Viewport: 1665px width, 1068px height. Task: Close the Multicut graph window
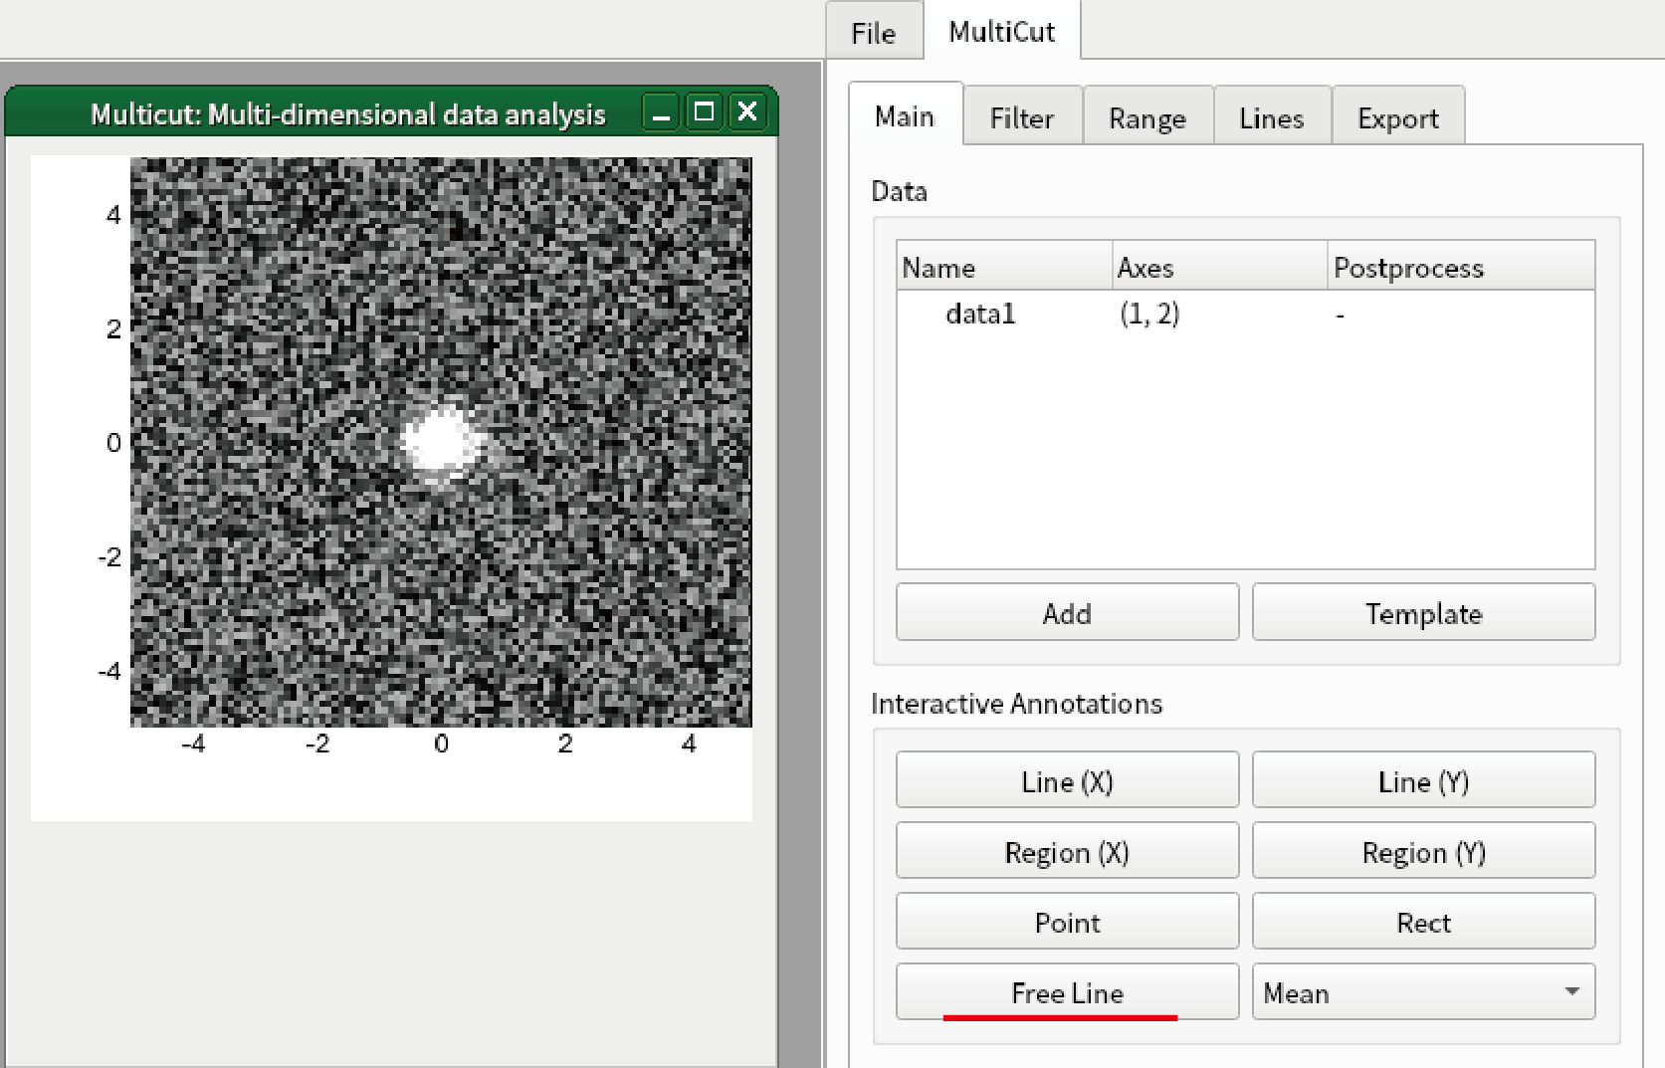click(747, 111)
